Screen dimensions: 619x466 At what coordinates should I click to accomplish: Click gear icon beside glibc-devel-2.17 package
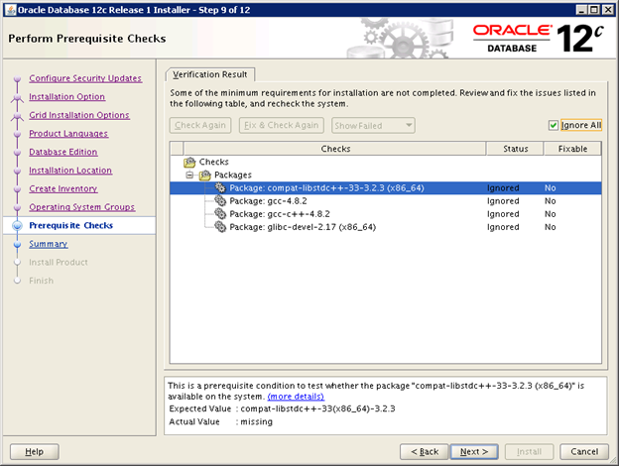(220, 227)
